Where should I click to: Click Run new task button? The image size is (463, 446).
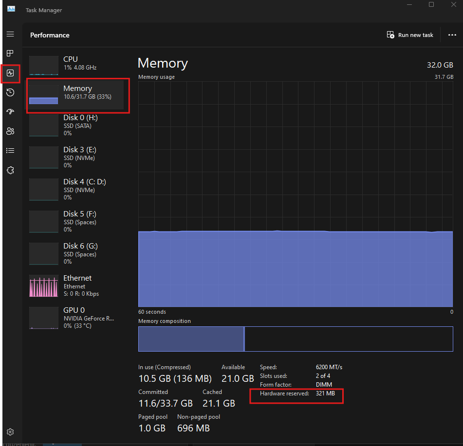click(410, 35)
